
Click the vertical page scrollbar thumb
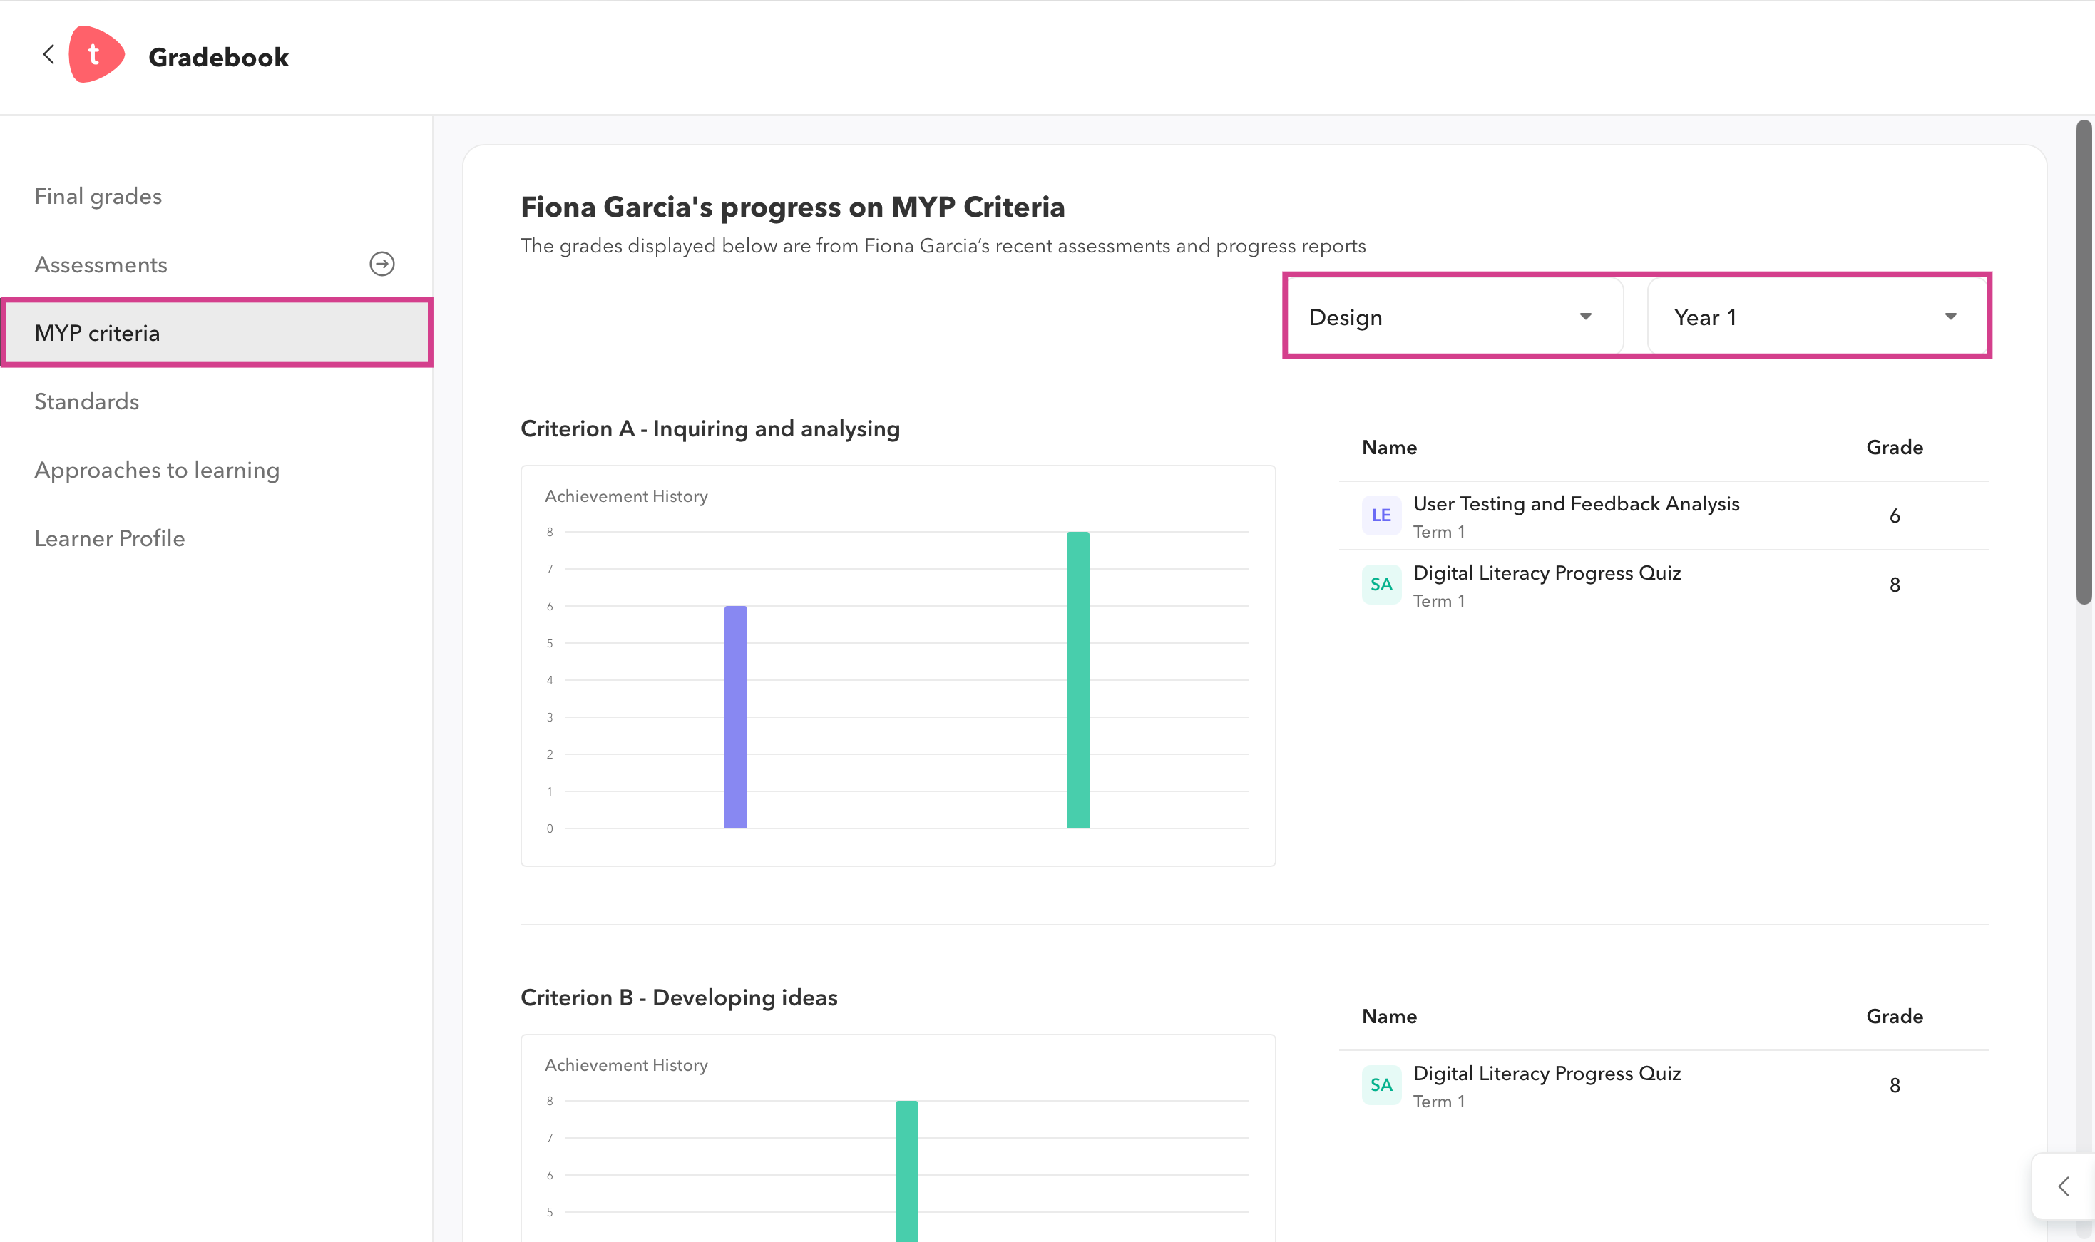coord(2084,361)
